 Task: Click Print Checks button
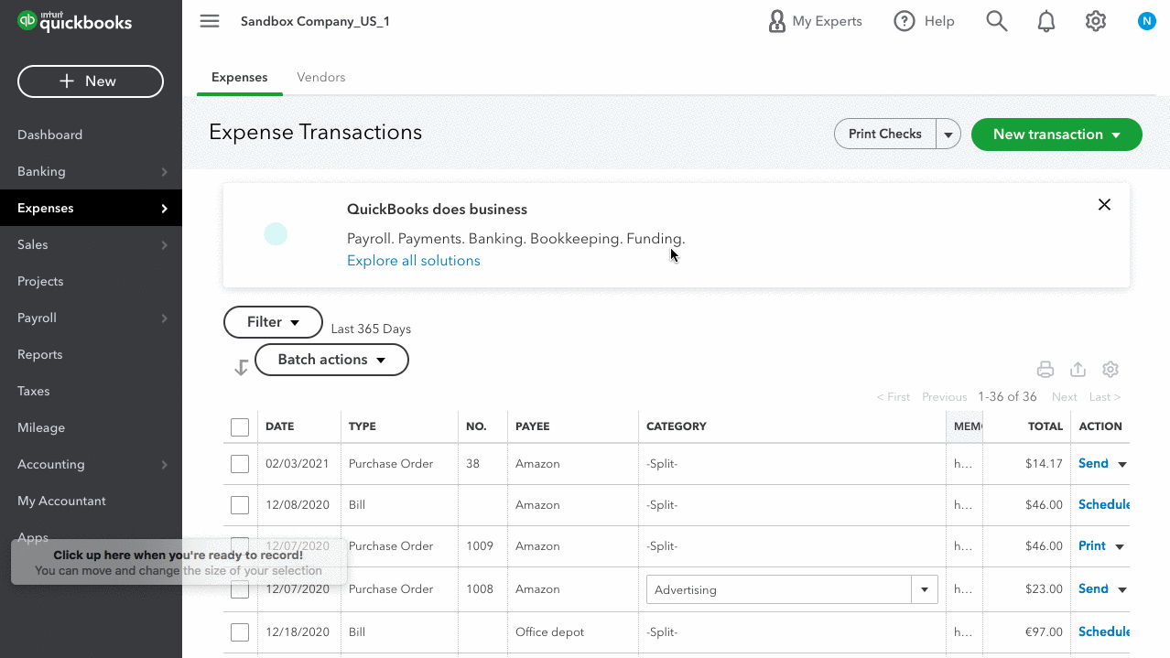pos(884,135)
